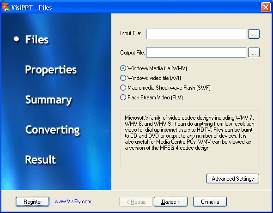Select the Files step in sidebar
Image resolution: width=273 pixels, height=213 pixels.
[37, 40]
